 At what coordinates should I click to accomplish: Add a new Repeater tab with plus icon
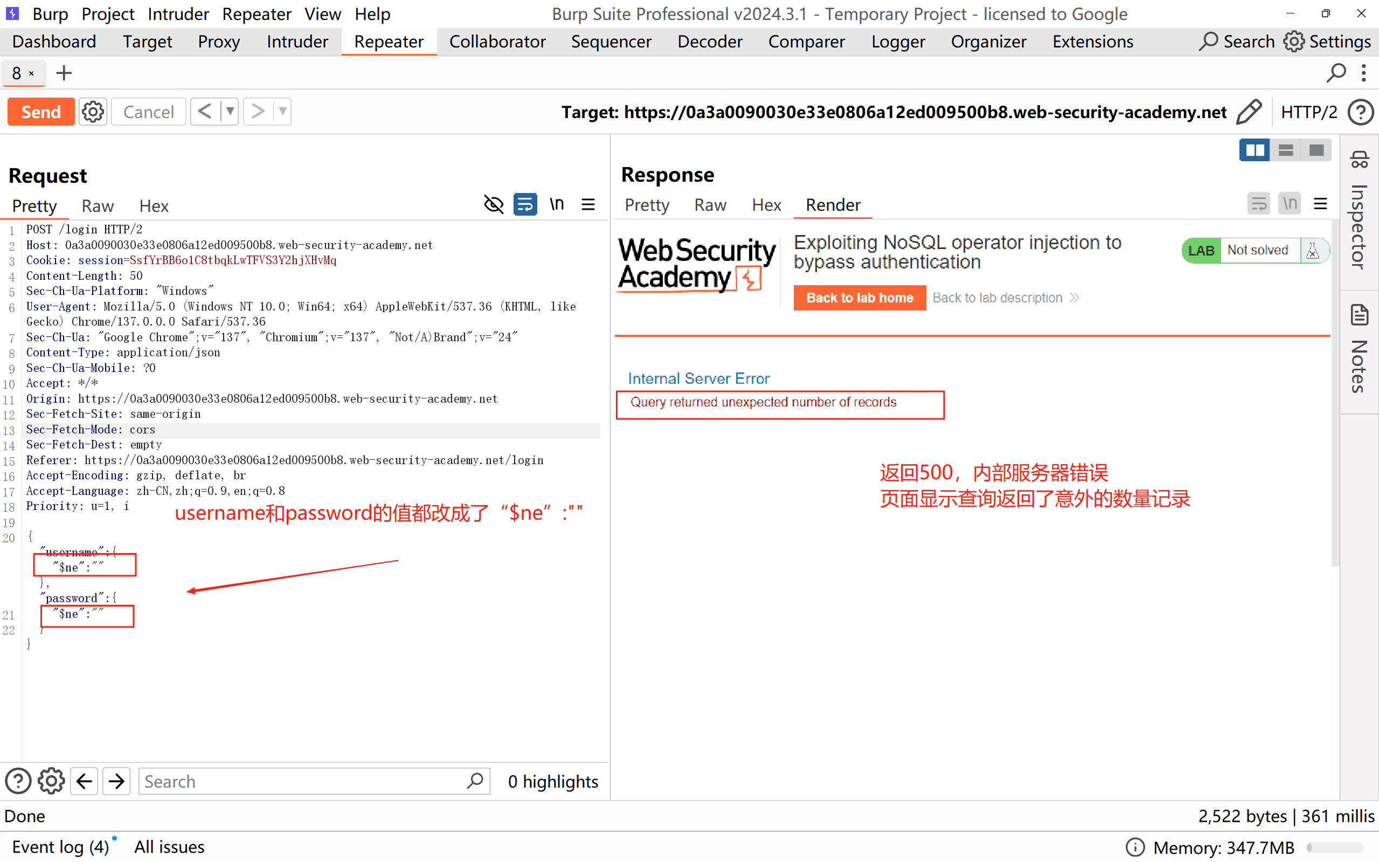pos(64,73)
